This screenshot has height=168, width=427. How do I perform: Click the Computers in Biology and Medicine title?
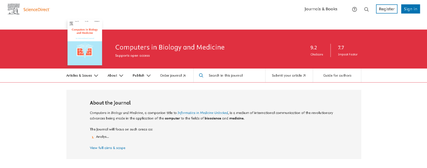170,47
